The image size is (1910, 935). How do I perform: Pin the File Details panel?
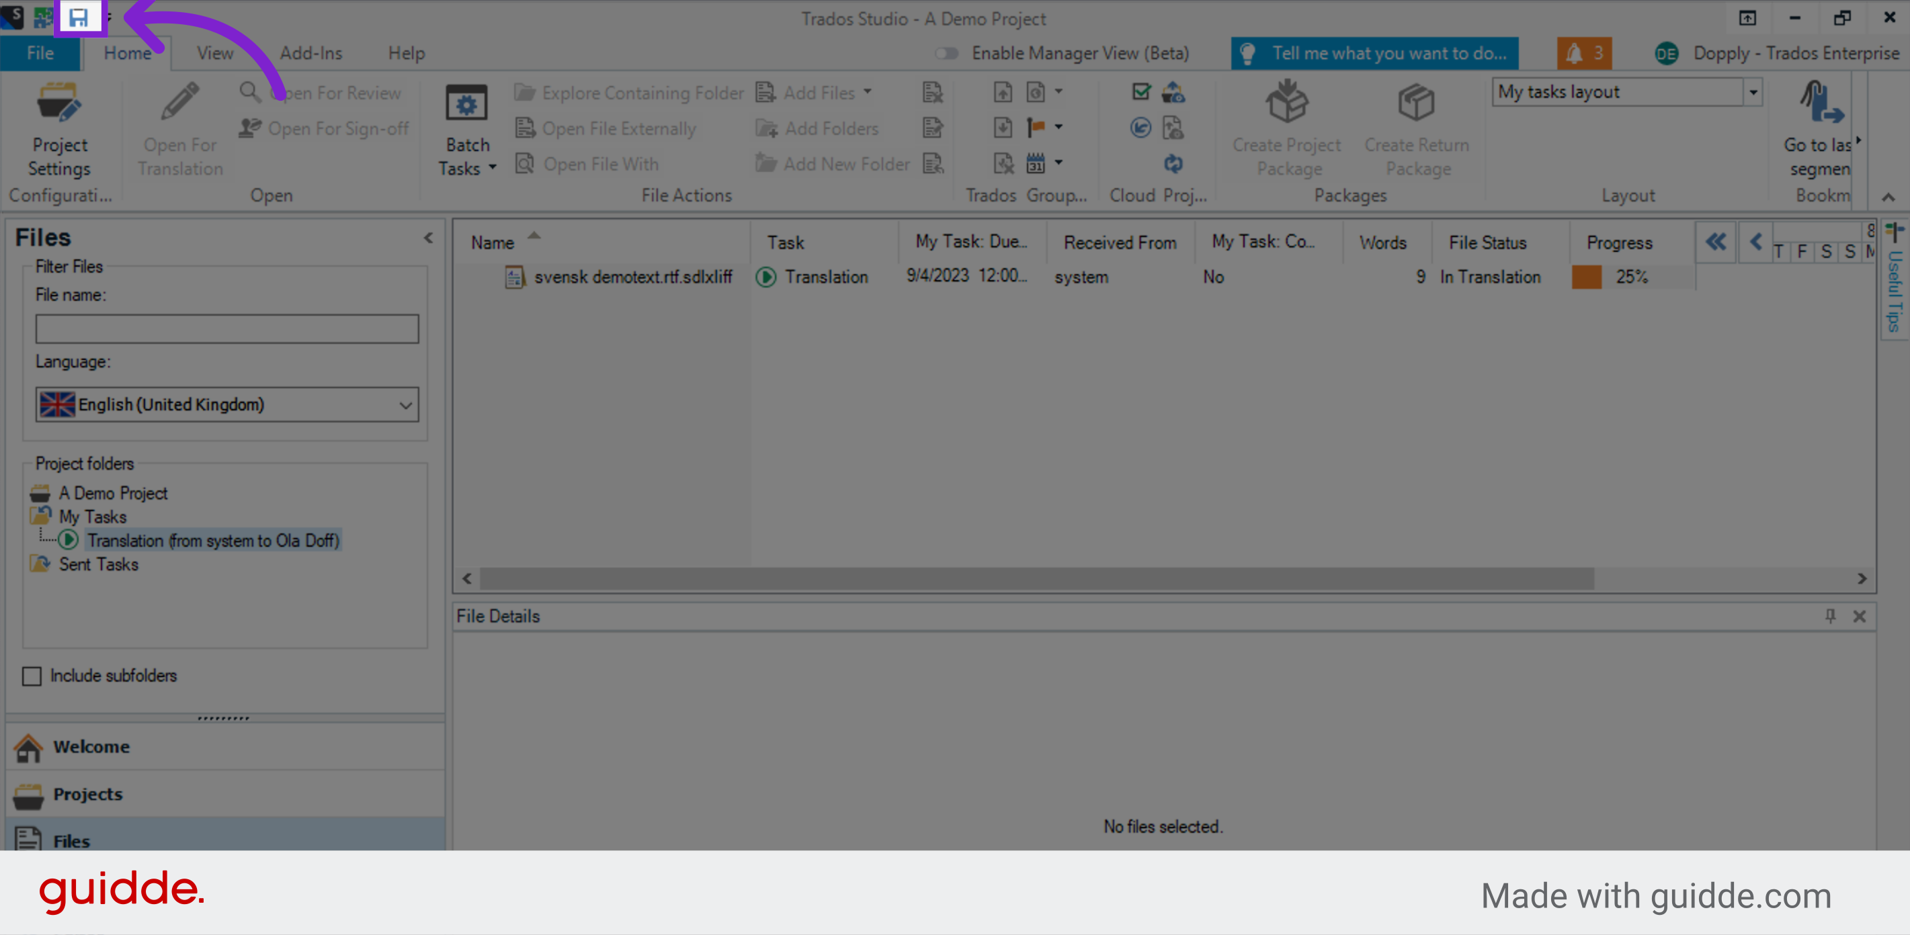(x=1830, y=617)
